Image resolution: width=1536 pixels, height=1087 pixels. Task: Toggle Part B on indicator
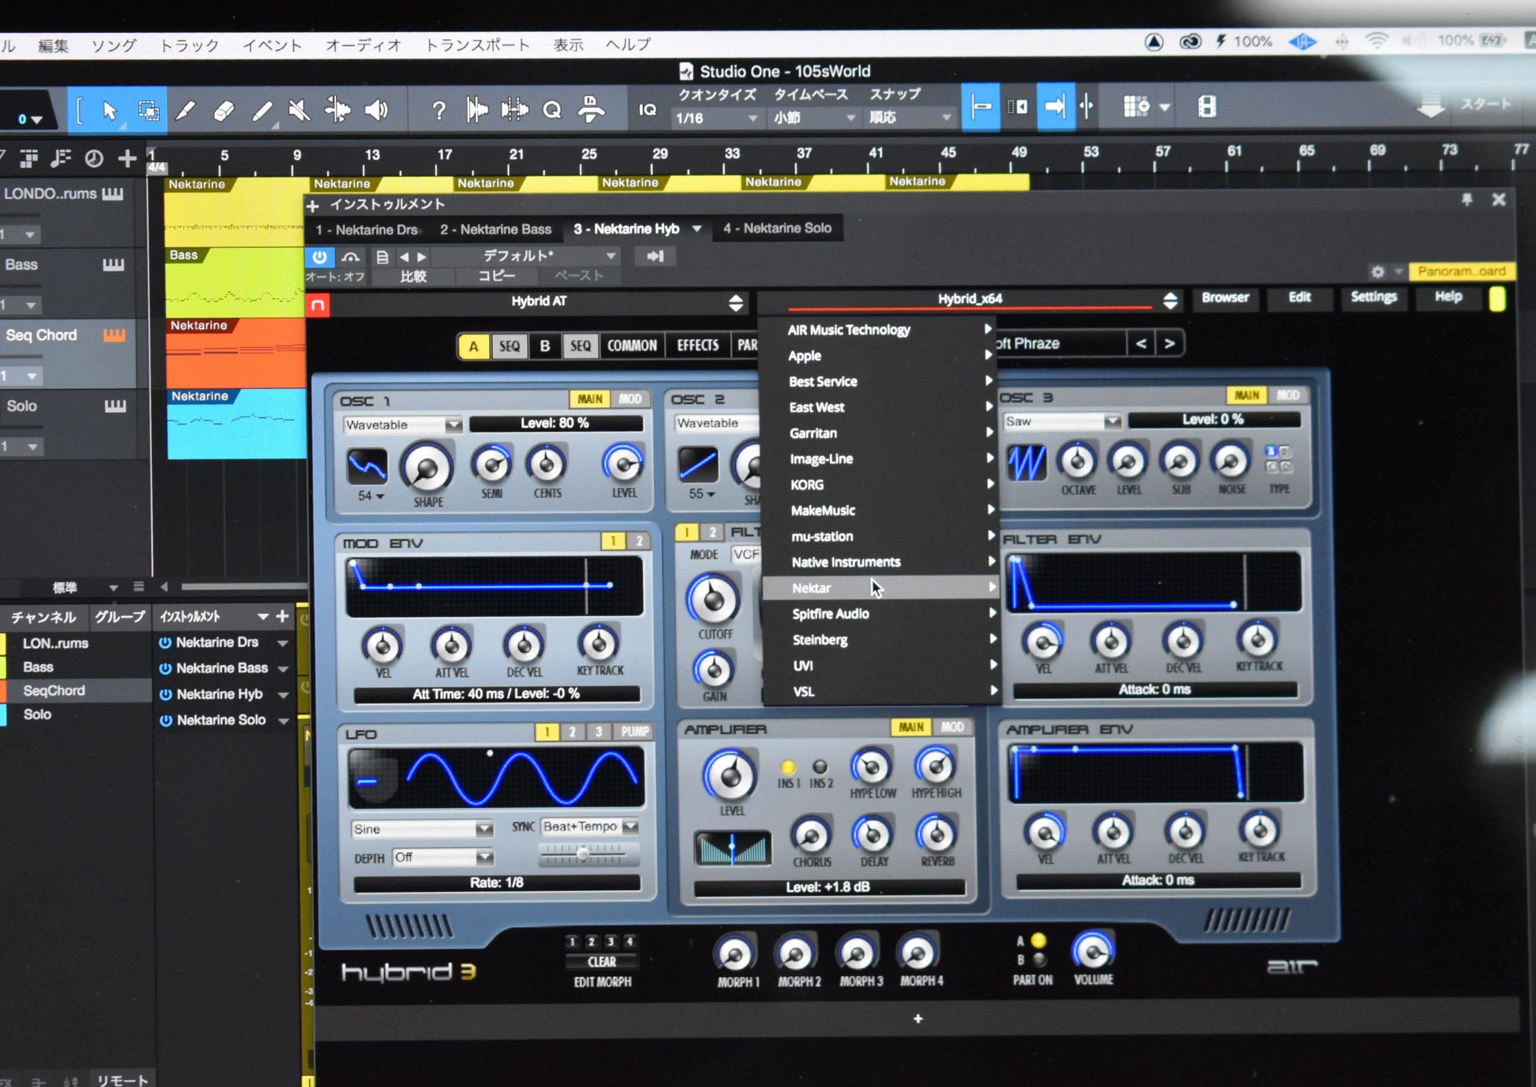pyautogui.click(x=1039, y=960)
